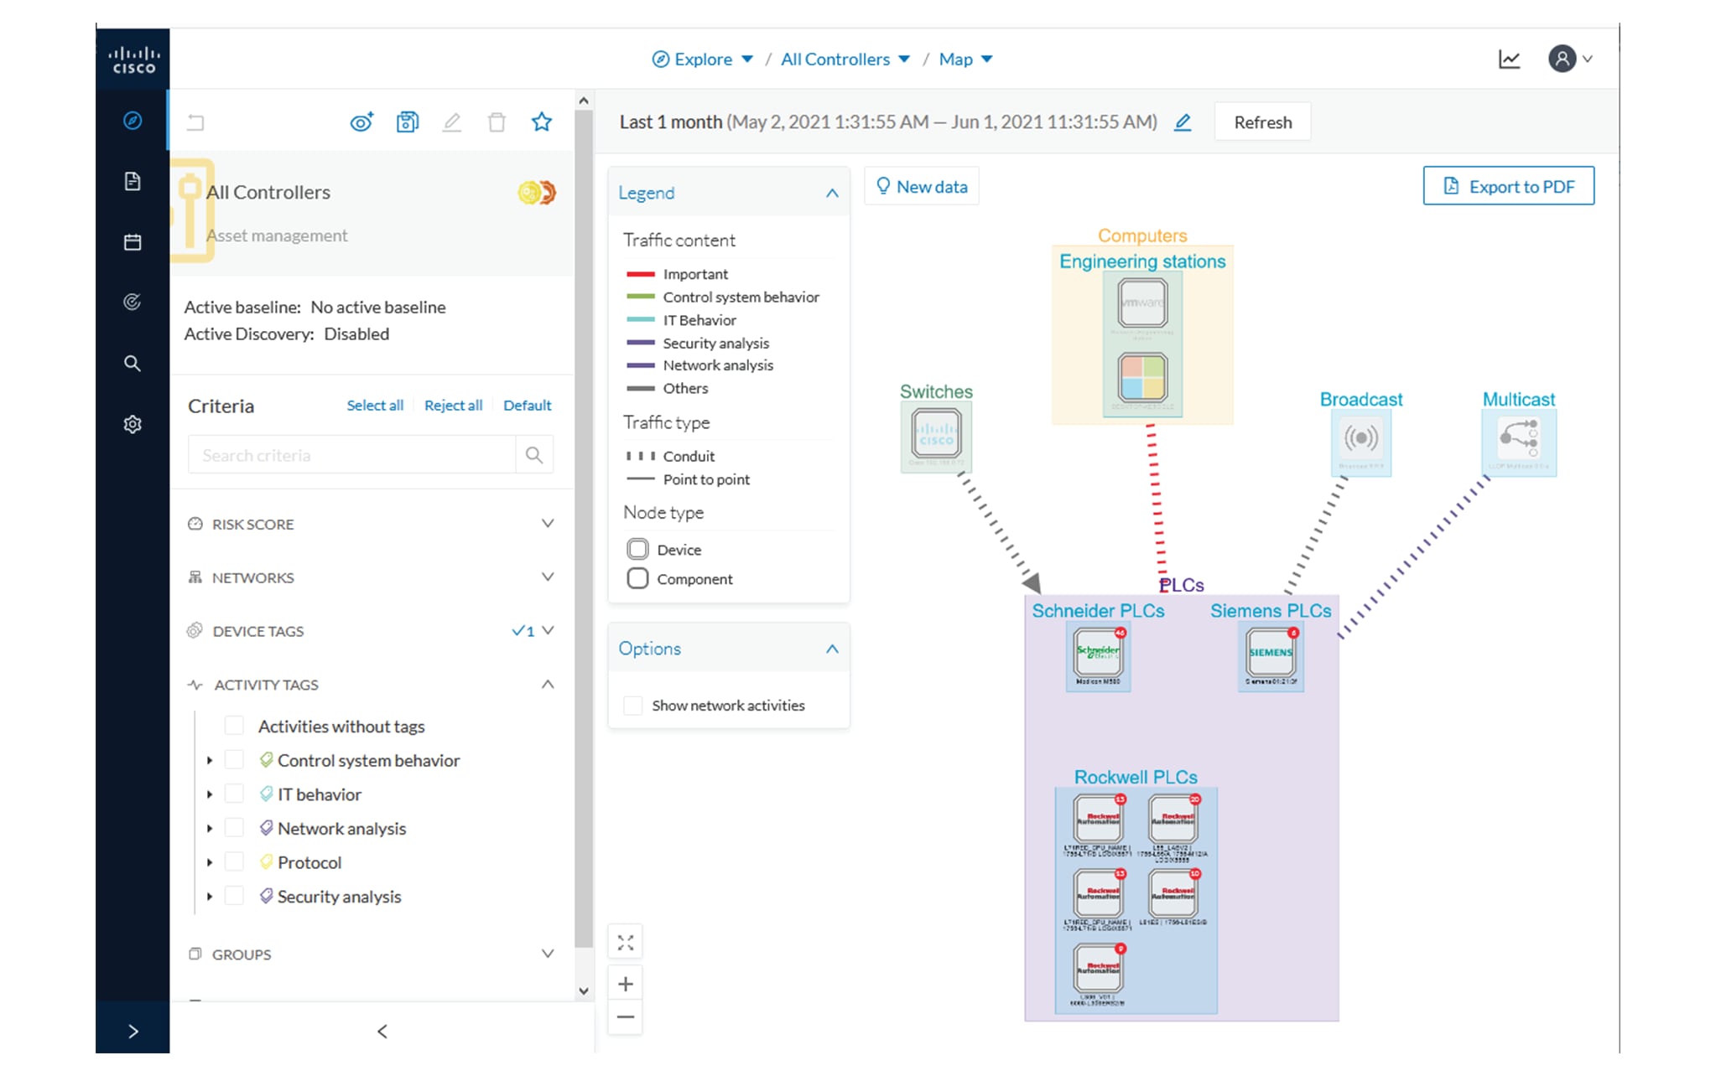The image size is (1716, 1076).
Task: Select the Siemens PLC node
Action: [1271, 654]
